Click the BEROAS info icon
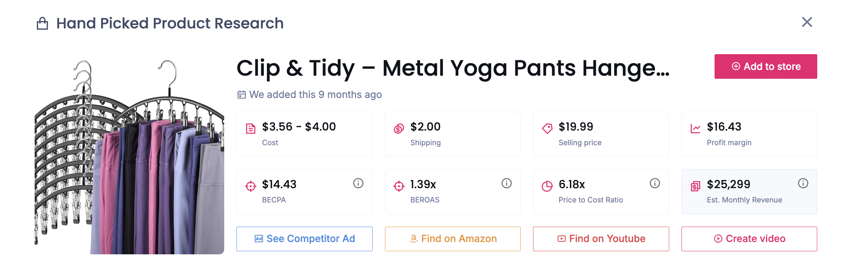This screenshot has width=853, height=262. pyautogui.click(x=506, y=183)
